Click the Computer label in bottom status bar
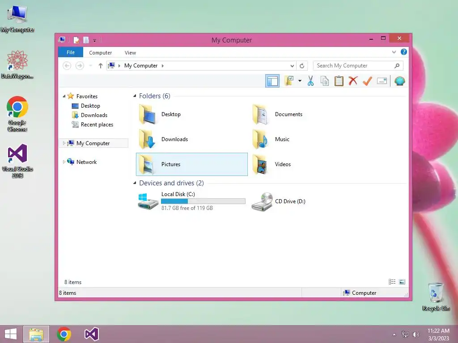The width and height of the screenshot is (458, 343). pyautogui.click(x=364, y=293)
